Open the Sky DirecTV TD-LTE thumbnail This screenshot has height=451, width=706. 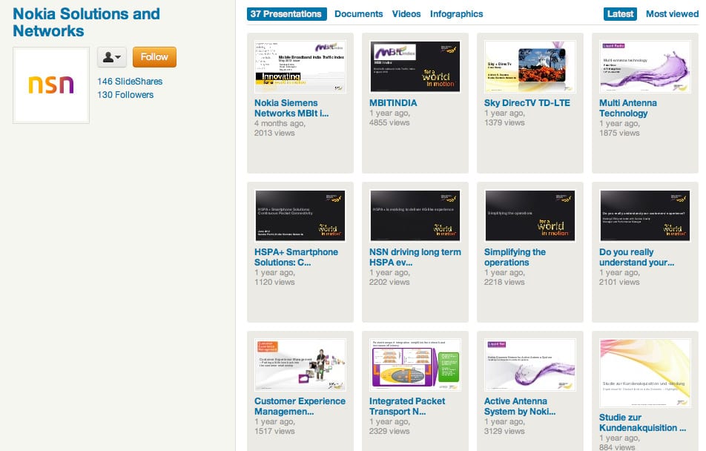530,67
